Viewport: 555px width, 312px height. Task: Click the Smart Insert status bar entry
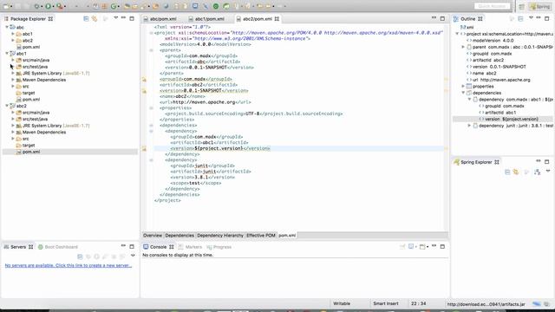click(x=385, y=303)
